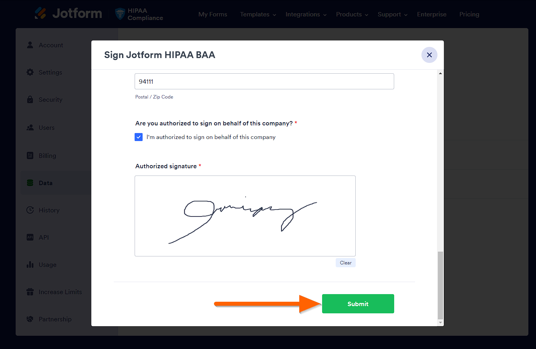Image resolution: width=536 pixels, height=349 pixels.
Task: Clear the authorized signature
Action: 346,263
